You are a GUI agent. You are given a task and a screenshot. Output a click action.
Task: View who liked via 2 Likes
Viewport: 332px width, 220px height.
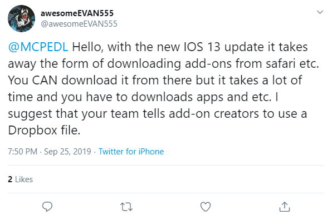(20, 179)
